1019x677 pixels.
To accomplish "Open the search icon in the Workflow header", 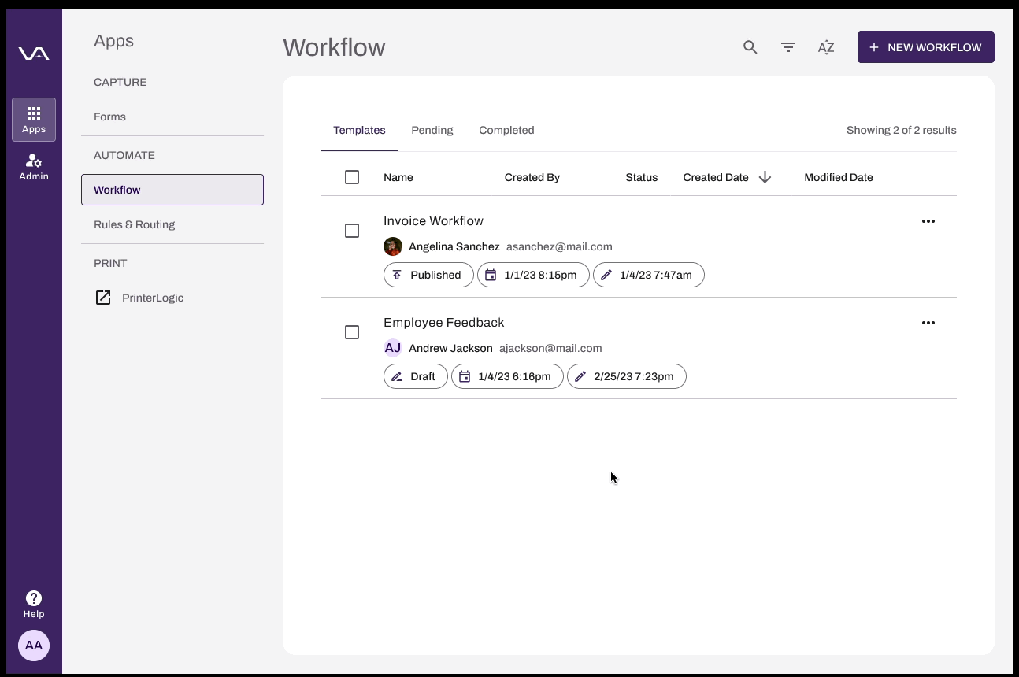I will pyautogui.click(x=750, y=47).
